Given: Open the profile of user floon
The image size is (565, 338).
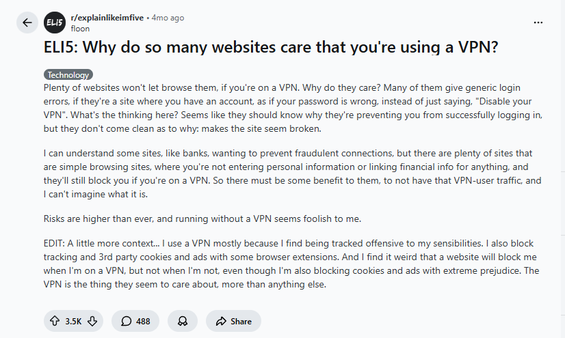Looking at the screenshot, I should point(79,29).
